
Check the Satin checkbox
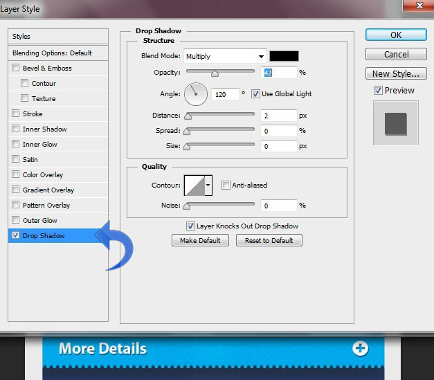tap(16, 159)
